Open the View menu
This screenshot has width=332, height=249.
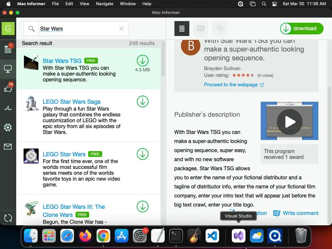[85, 4]
